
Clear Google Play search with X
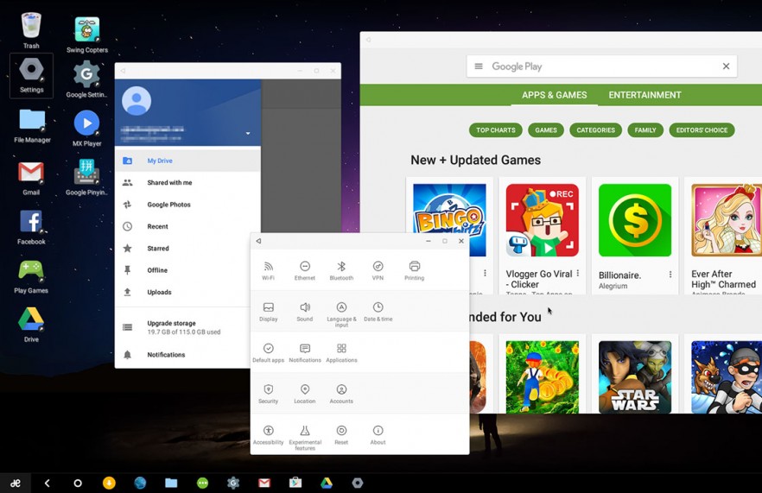[x=726, y=66]
